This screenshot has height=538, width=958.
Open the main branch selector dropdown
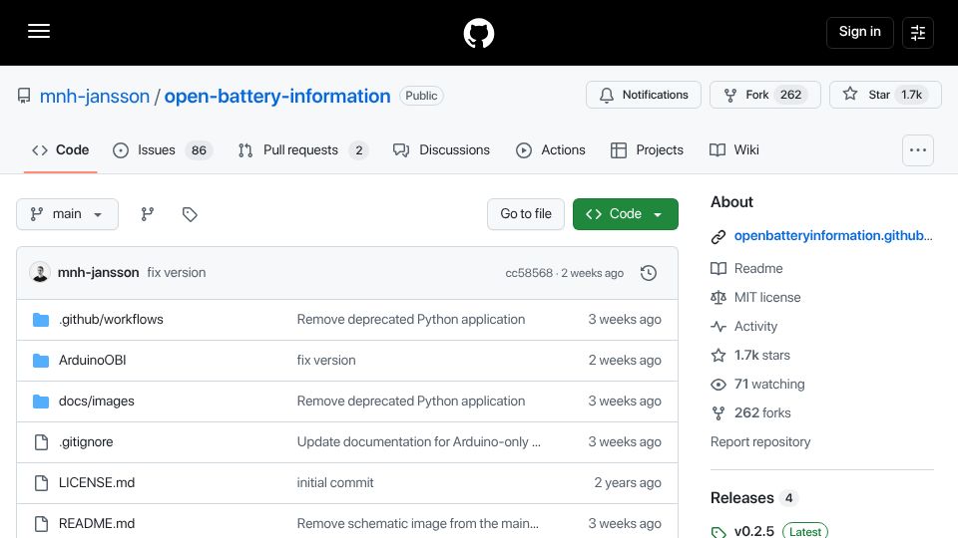point(67,214)
